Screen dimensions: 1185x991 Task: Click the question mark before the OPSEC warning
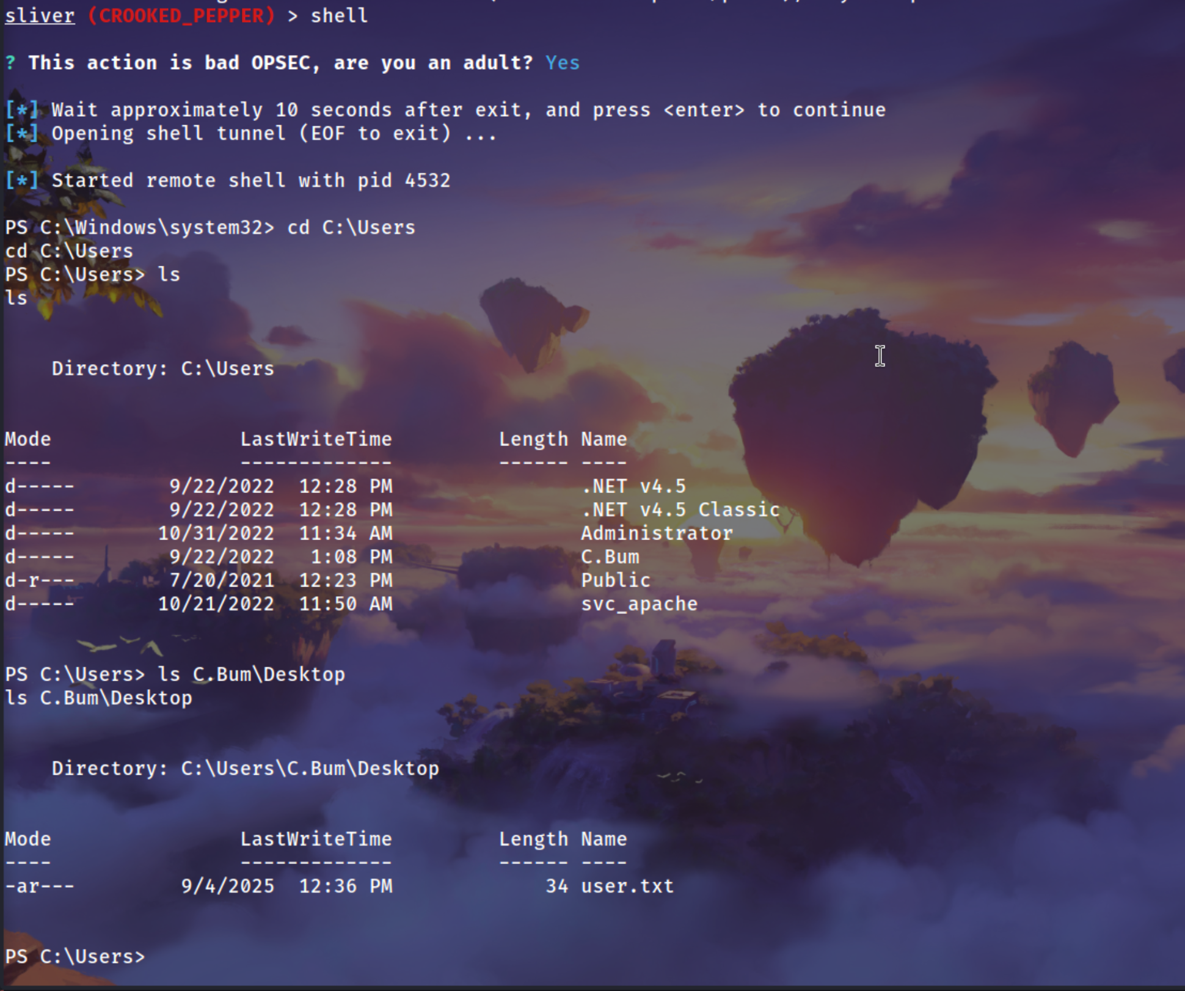(10, 62)
